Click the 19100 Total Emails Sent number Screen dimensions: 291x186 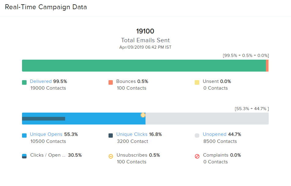pos(145,31)
